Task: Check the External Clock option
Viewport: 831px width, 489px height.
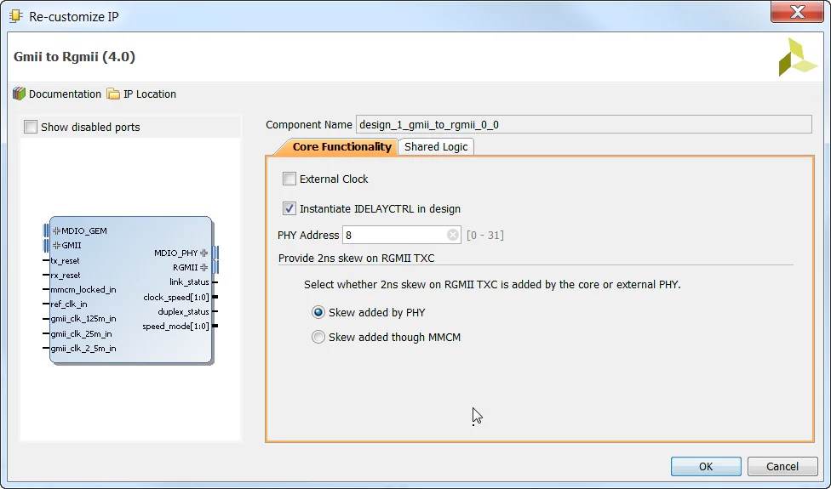Action: pyautogui.click(x=289, y=179)
